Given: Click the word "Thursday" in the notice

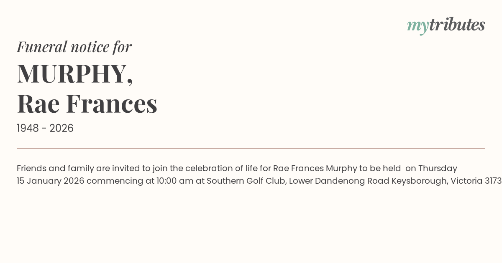Looking at the screenshot, I should tap(438, 168).
